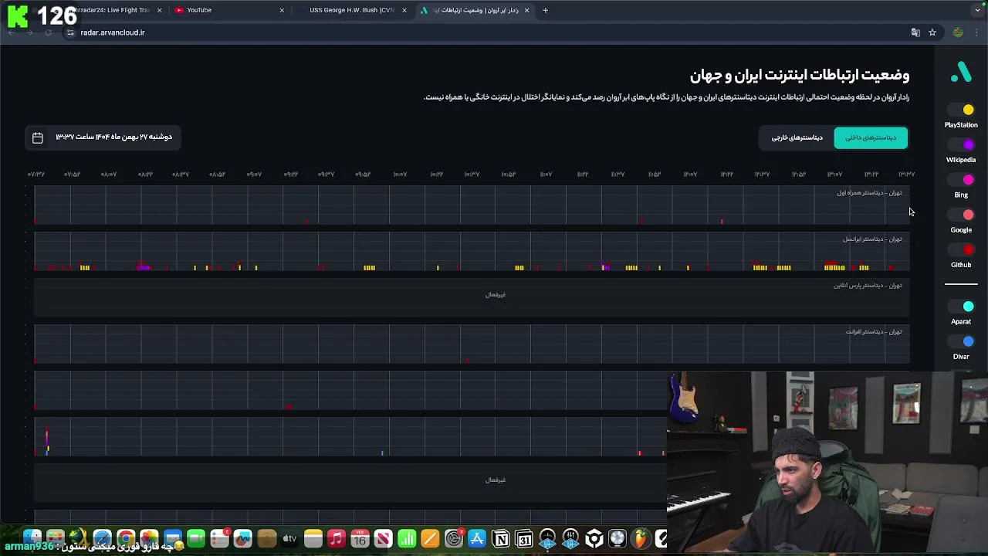
Task: Open Safari from the dock
Action: point(102,538)
